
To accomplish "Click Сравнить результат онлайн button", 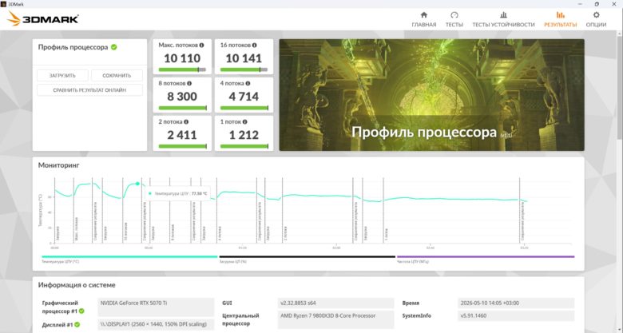I will tap(89, 90).
